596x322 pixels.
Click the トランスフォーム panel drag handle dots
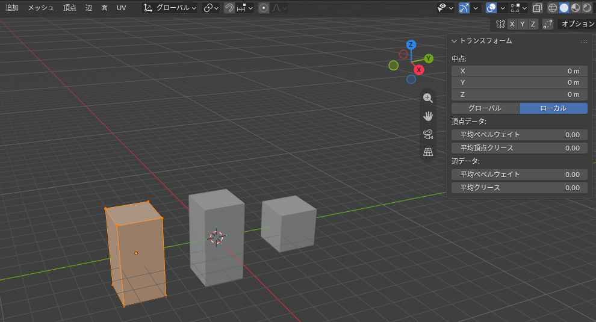pyautogui.click(x=584, y=42)
